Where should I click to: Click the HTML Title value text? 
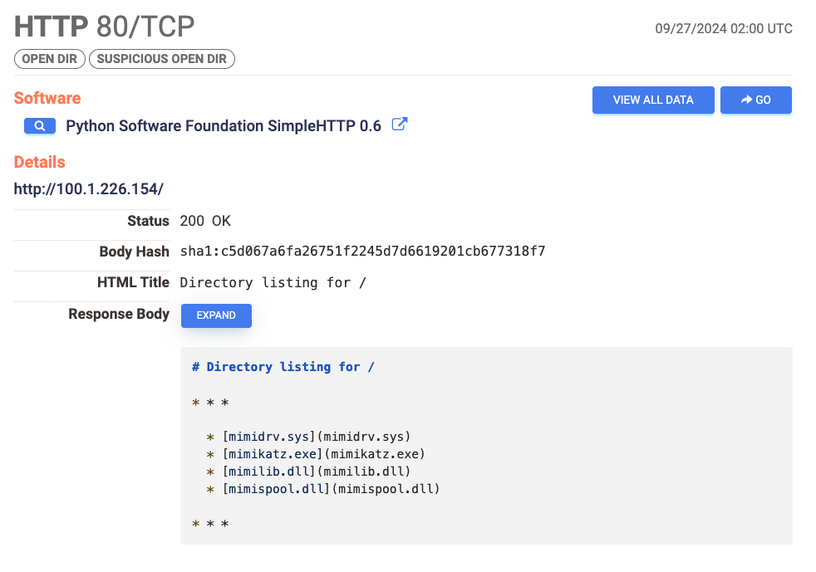coord(273,282)
